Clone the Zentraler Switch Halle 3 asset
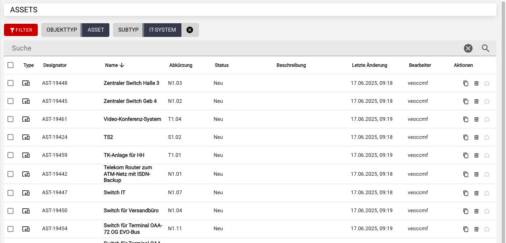 (x=466, y=83)
